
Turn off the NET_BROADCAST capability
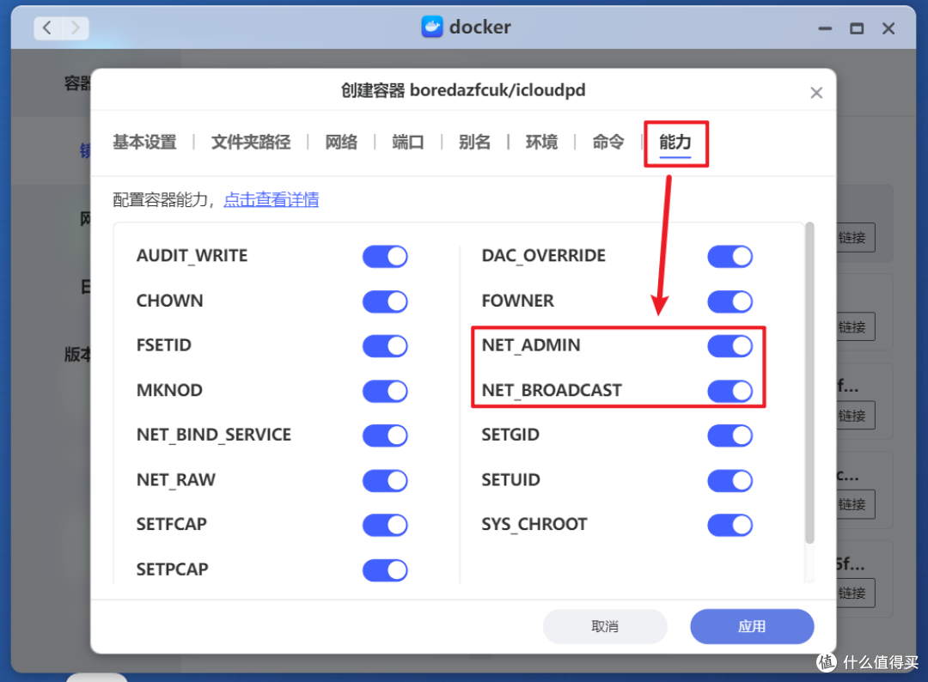pyautogui.click(x=730, y=391)
